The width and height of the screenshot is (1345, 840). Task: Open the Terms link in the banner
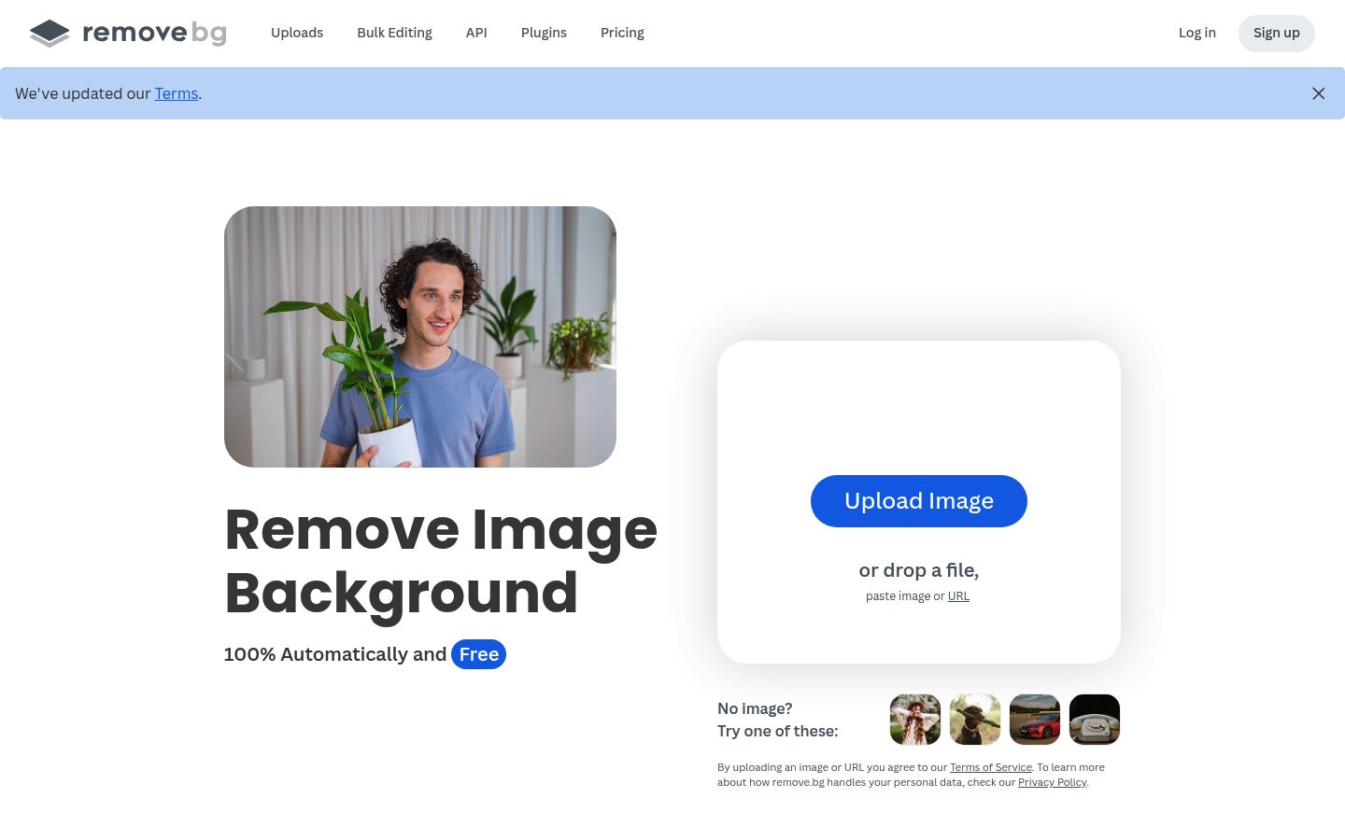pyautogui.click(x=177, y=93)
